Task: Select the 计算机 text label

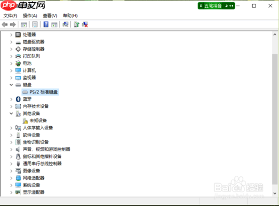Action: pyautogui.click(x=29, y=70)
